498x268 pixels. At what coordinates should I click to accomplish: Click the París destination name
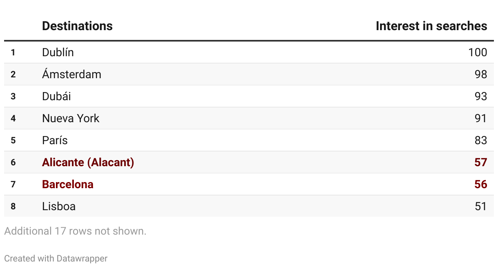55,140
